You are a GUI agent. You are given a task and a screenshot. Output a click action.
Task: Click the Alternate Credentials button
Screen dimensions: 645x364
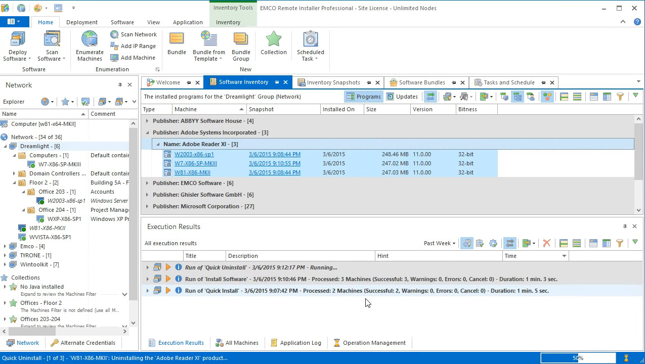(x=88, y=343)
